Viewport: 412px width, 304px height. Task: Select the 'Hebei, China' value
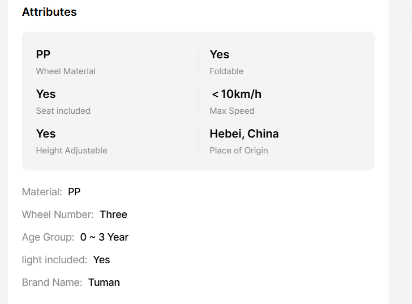(x=244, y=134)
